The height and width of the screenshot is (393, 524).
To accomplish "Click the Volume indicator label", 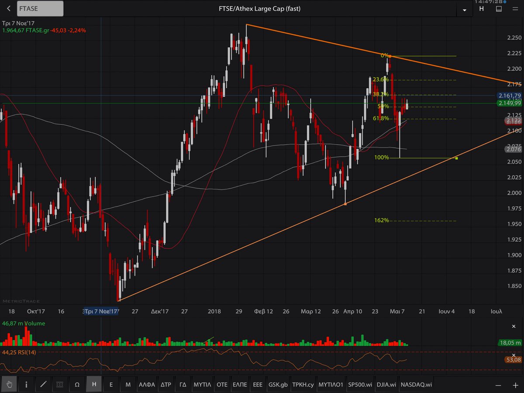I will click(24, 324).
